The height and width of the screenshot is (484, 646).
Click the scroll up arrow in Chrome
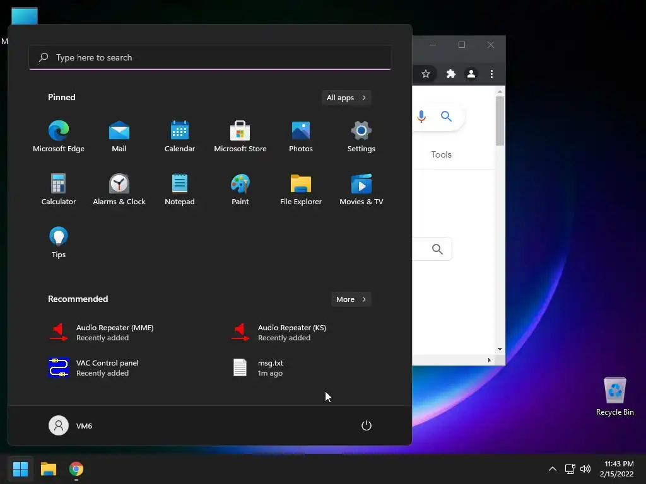point(500,91)
